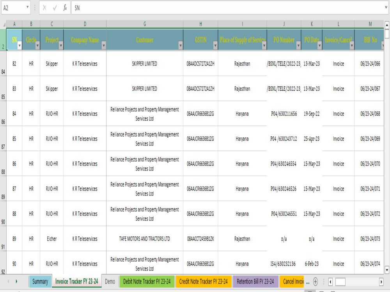This screenshot has height=292, width=390.
Task: Show previous sheet tabs with left arrow
Action: [8, 281]
